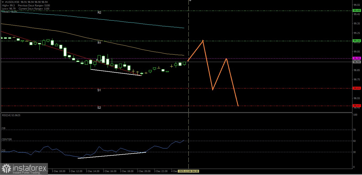The image size is (362, 175).
Task: Click the magenta 98.98 price marker
Action: [357, 58]
